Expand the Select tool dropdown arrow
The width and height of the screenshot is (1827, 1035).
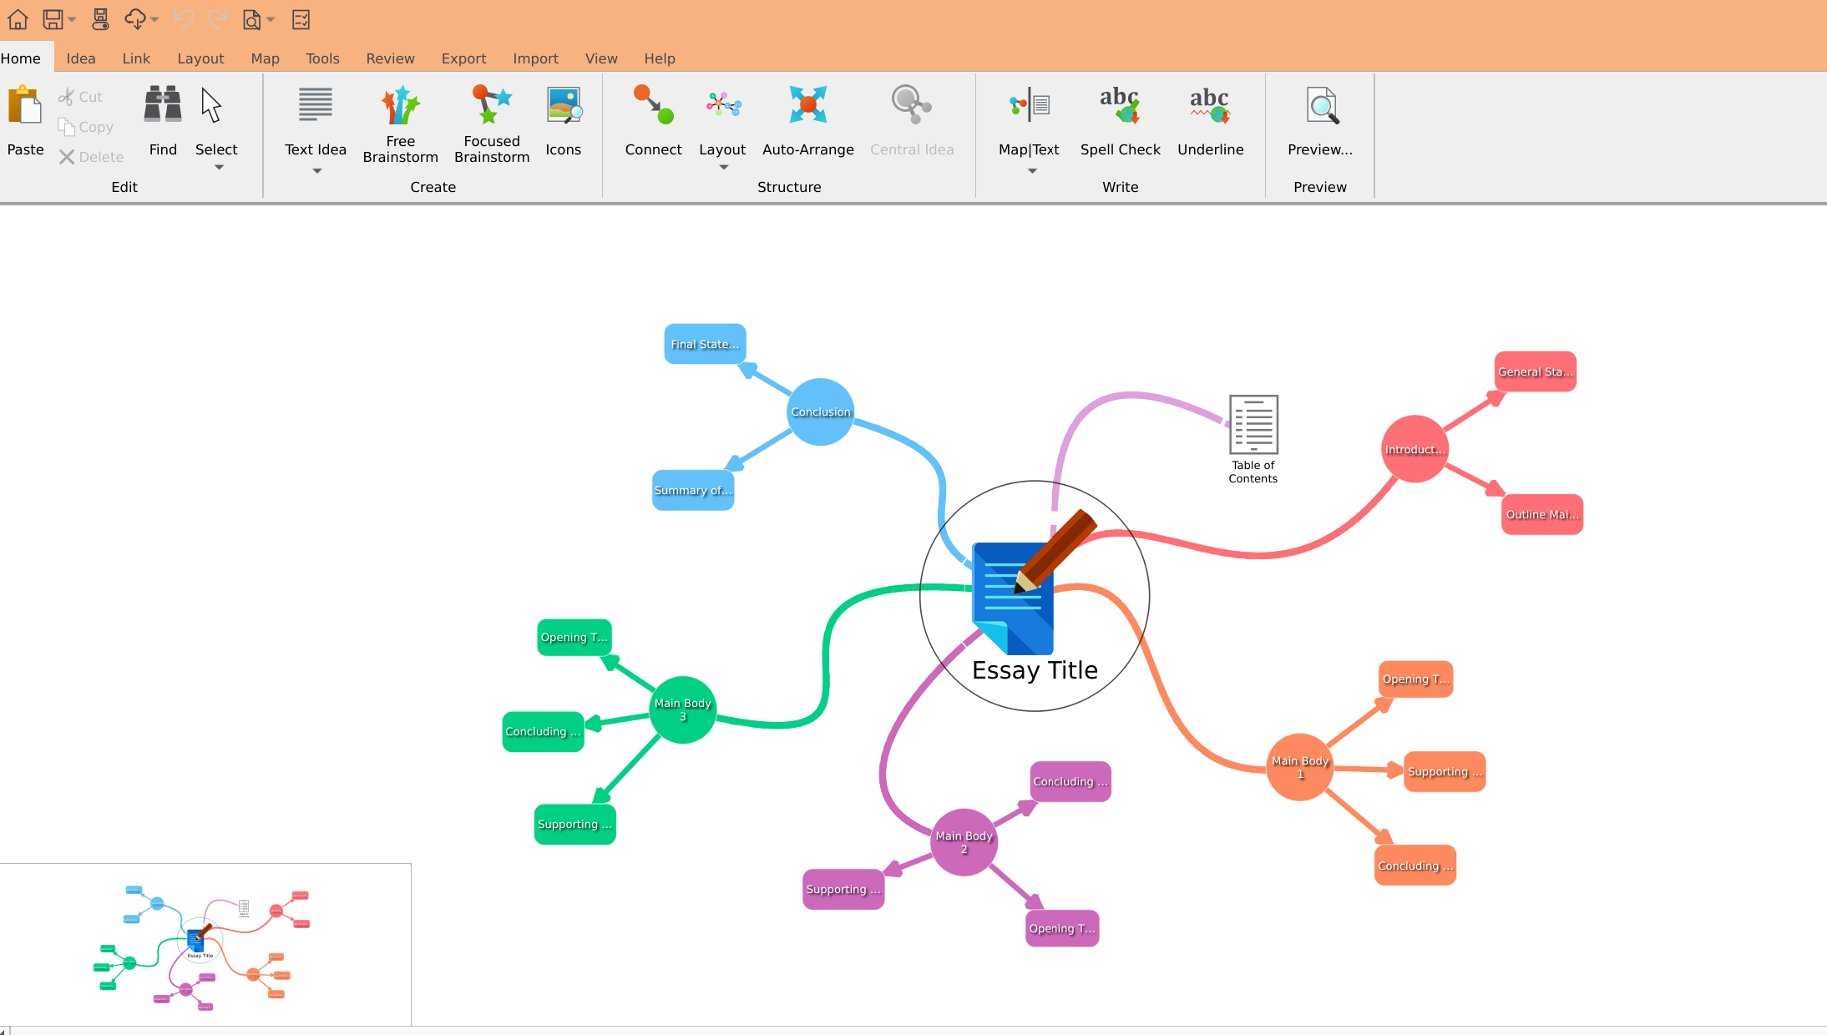tap(219, 167)
